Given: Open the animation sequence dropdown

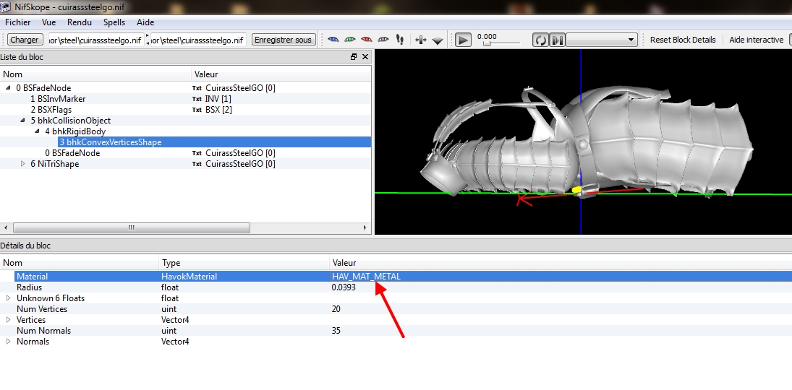Looking at the screenshot, I should pyautogui.click(x=602, y=40).
